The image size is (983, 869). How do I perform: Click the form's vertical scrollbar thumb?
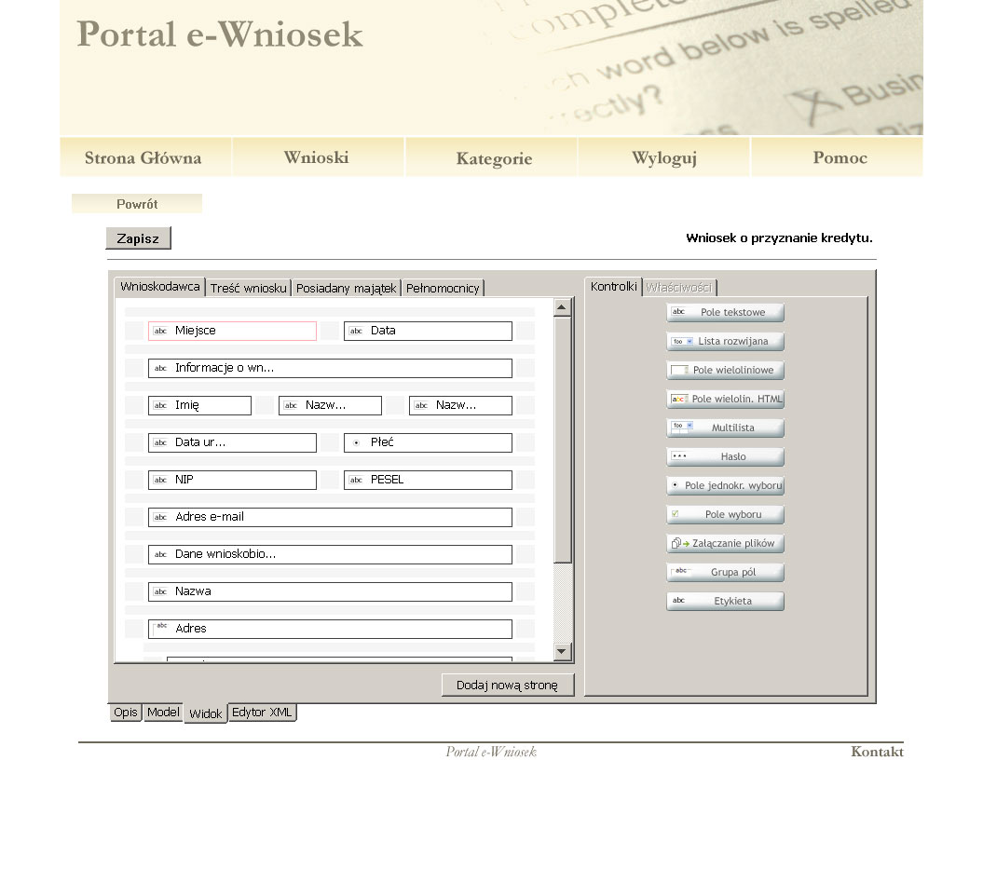click(563, 440)
